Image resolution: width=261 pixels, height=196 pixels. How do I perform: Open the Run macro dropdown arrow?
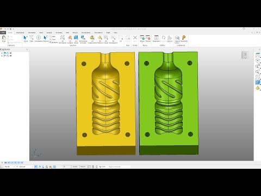[x=142, y=43]
